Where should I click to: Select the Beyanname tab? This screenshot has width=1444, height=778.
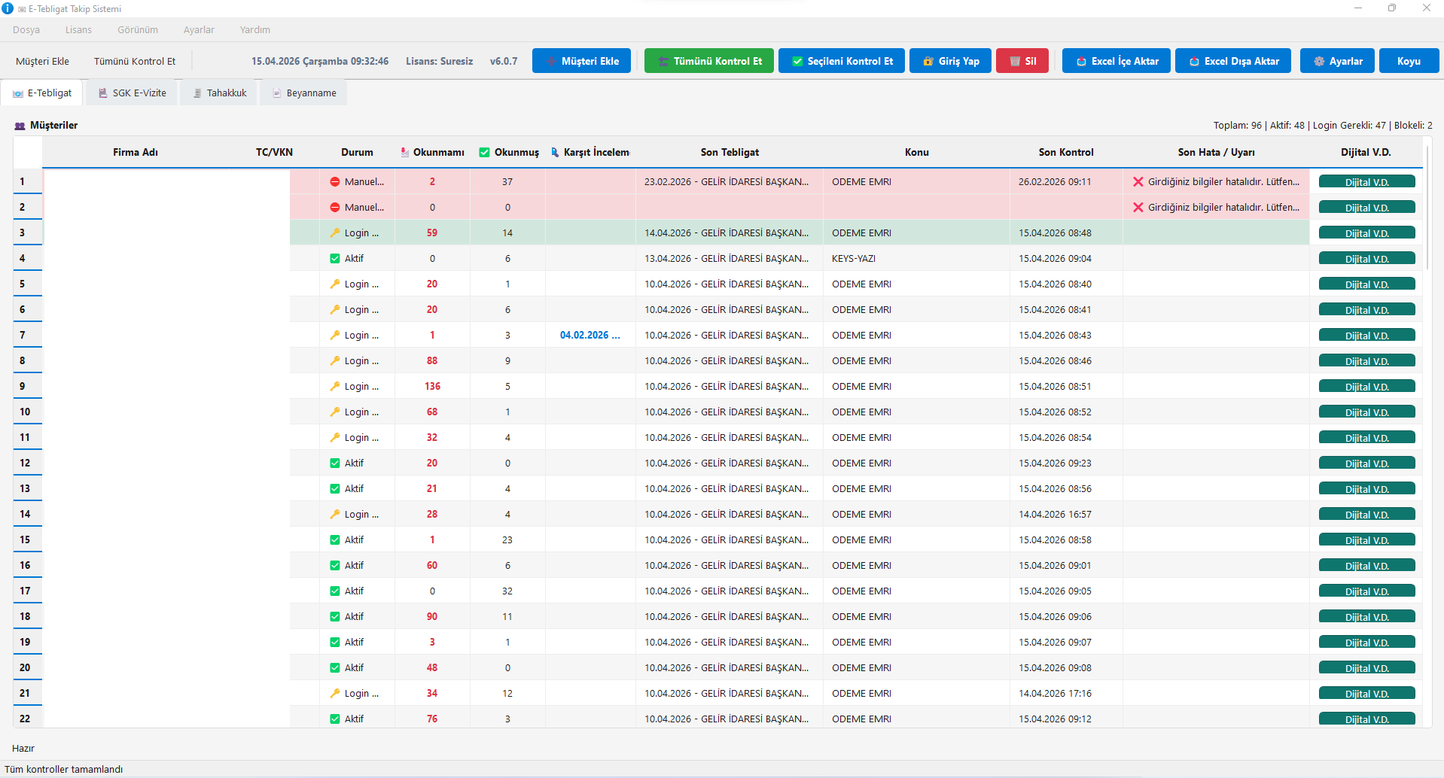303,93
